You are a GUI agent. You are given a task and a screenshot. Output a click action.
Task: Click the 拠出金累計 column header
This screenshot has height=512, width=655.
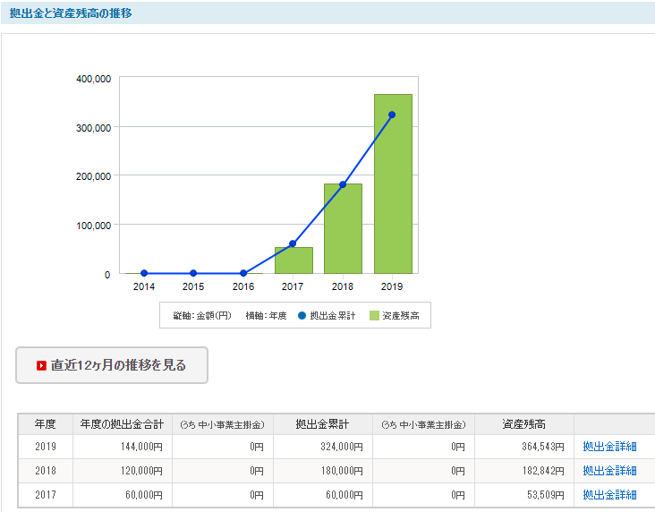click(322, 424)
